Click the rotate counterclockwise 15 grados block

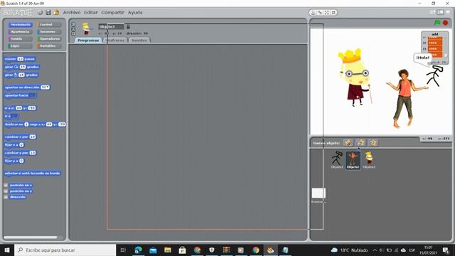click(x=21, y=75)
